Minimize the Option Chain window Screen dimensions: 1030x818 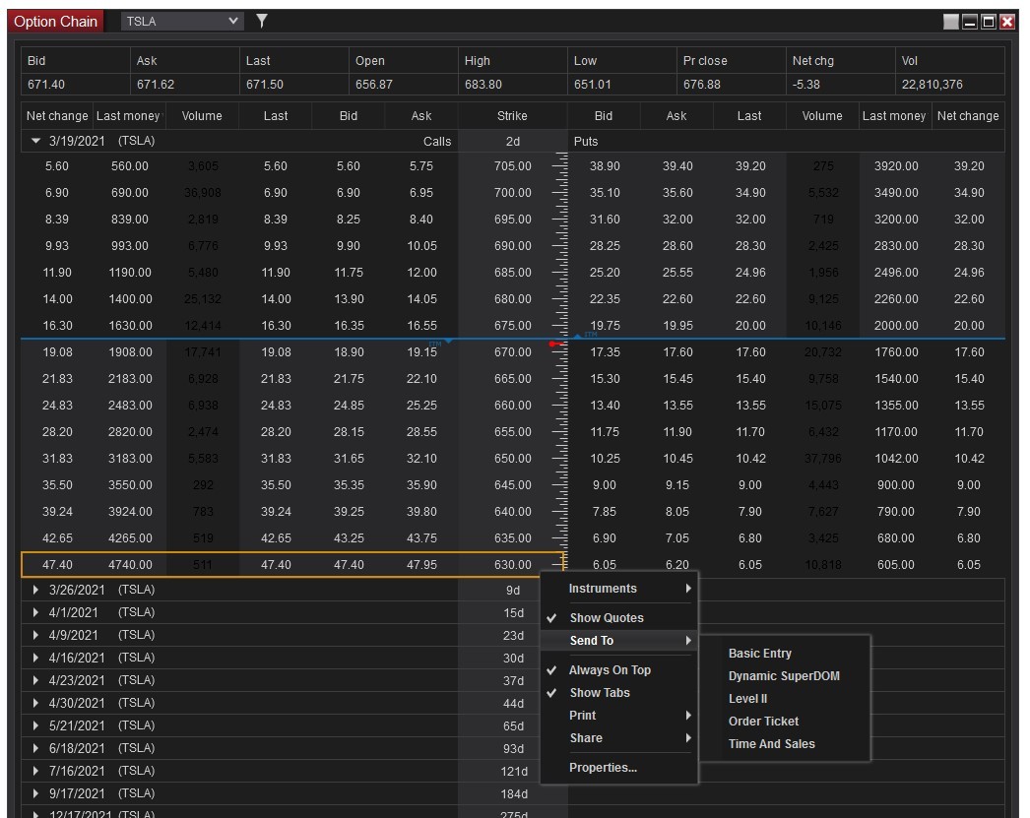pyautogui.click(x=970, y=22)
